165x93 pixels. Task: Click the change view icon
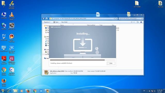[x=132, y=22]
